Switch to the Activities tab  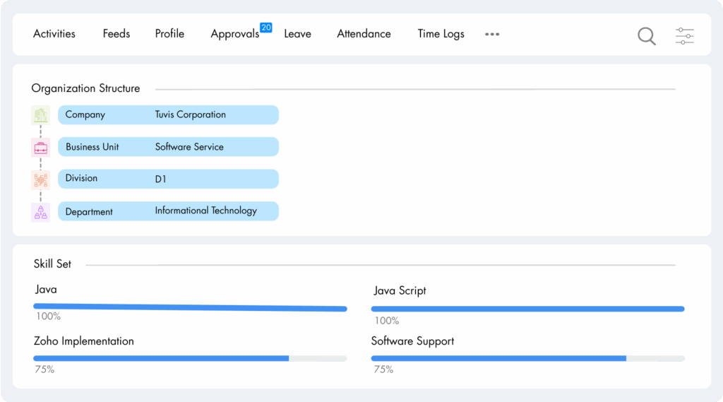[x=54, y=34]
